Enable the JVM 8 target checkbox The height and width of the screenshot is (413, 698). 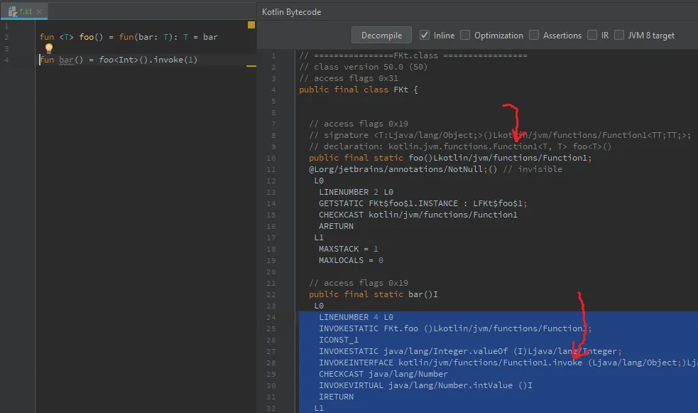point(619,35)
